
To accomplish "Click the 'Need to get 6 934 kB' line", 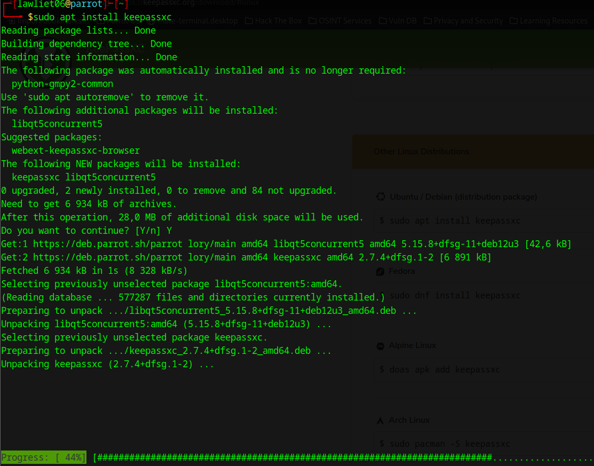I will 89,204.
